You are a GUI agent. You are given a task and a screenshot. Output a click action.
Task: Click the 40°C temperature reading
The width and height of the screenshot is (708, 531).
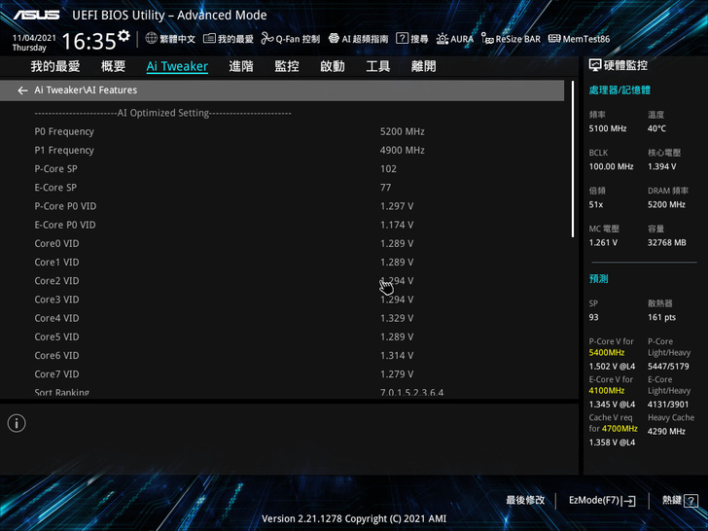[x=656, y=128]
